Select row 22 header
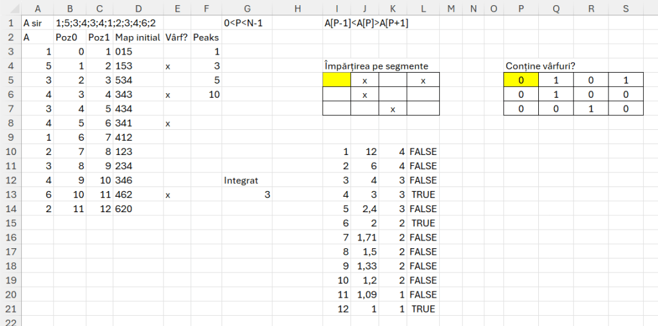Viewport: 658px width, 326px height. point(10,321)
